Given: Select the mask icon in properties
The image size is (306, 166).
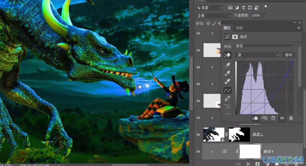Looking at the screenshot, I should pyautogui.click(x=235, y=37).
